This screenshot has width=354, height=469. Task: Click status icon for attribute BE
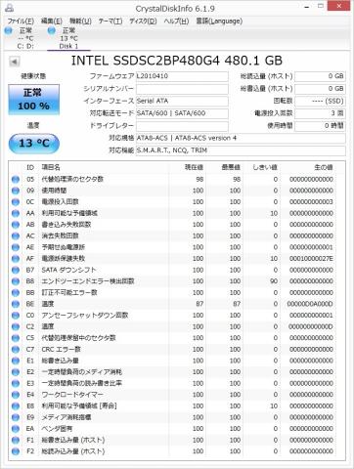pos(16,304)
